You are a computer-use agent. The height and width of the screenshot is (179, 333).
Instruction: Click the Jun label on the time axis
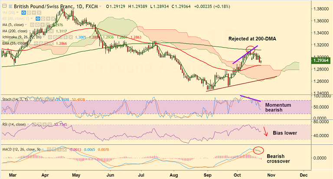point(110,175)
